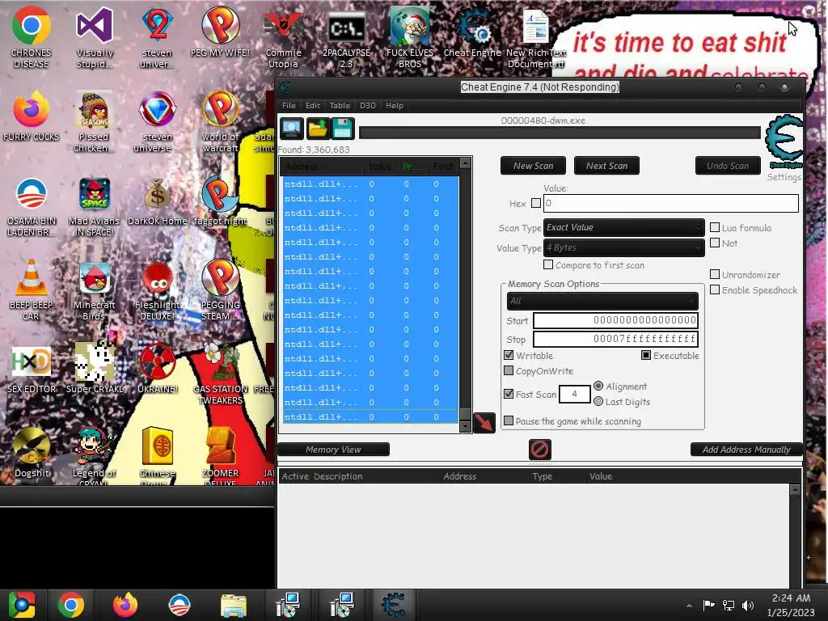This screenshot has width=828, height=621.
Task: Click the open file folder icon
Action: (318, 129)
